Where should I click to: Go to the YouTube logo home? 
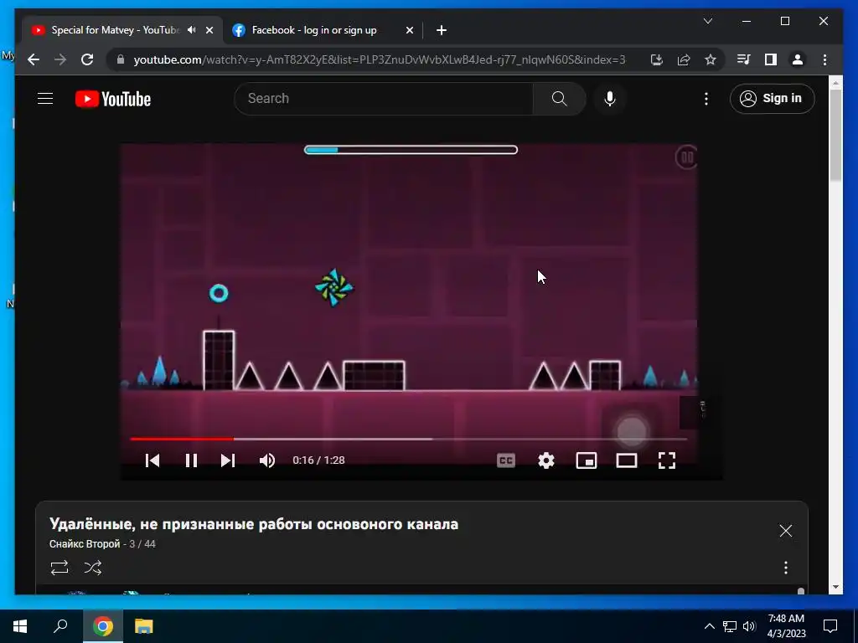point(113,99)
